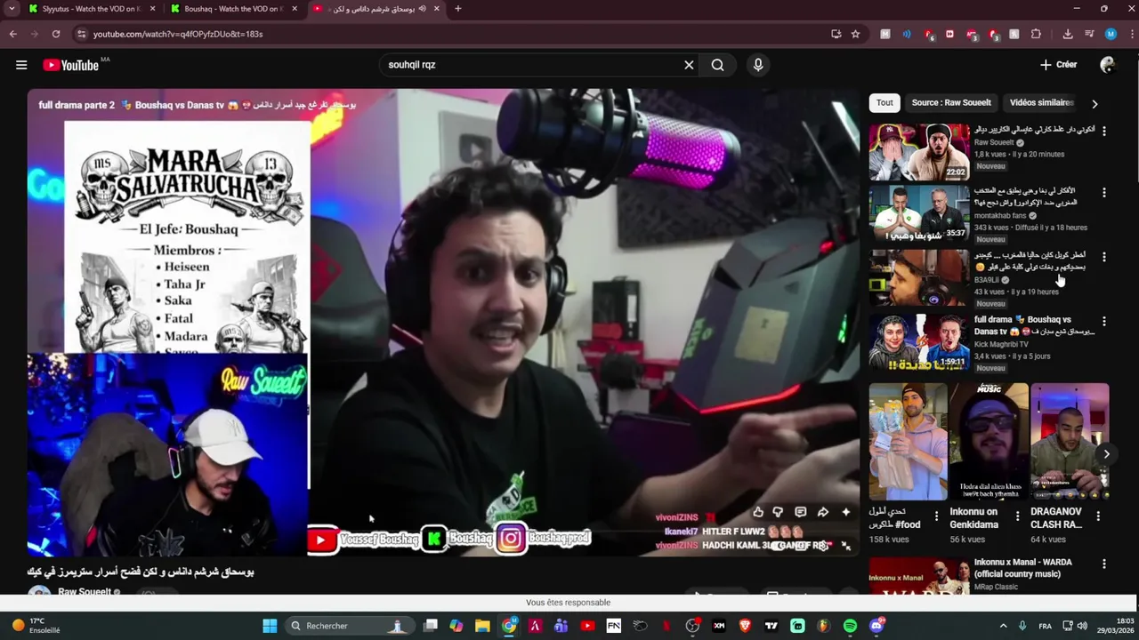Open the Chrome extensions puzzle menu
Screen dimensions: 1139x640
(x=1036, y=34)
